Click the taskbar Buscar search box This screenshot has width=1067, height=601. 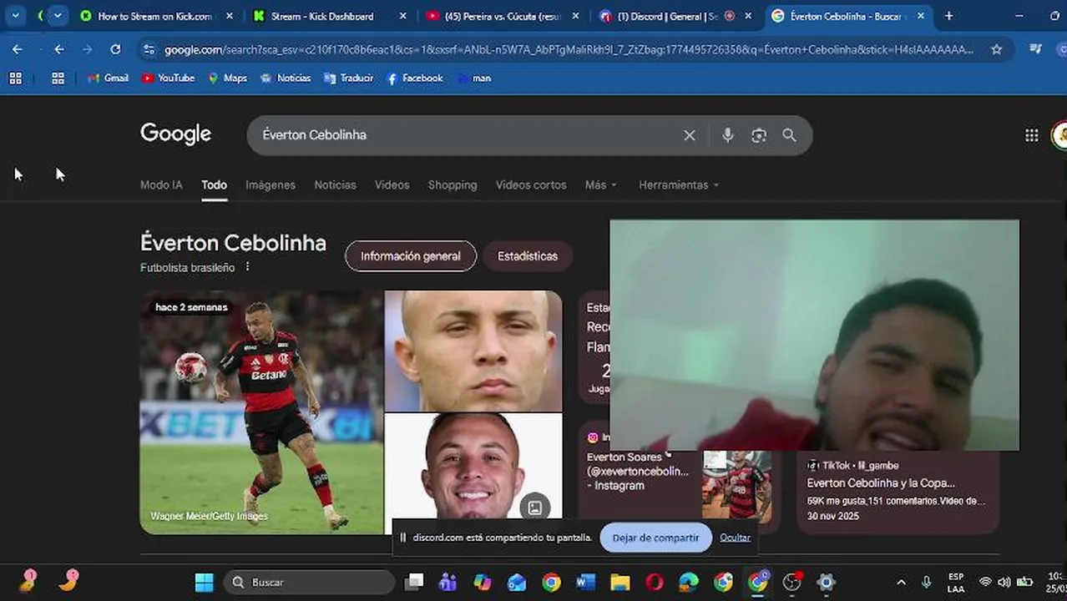coord(309,582)
